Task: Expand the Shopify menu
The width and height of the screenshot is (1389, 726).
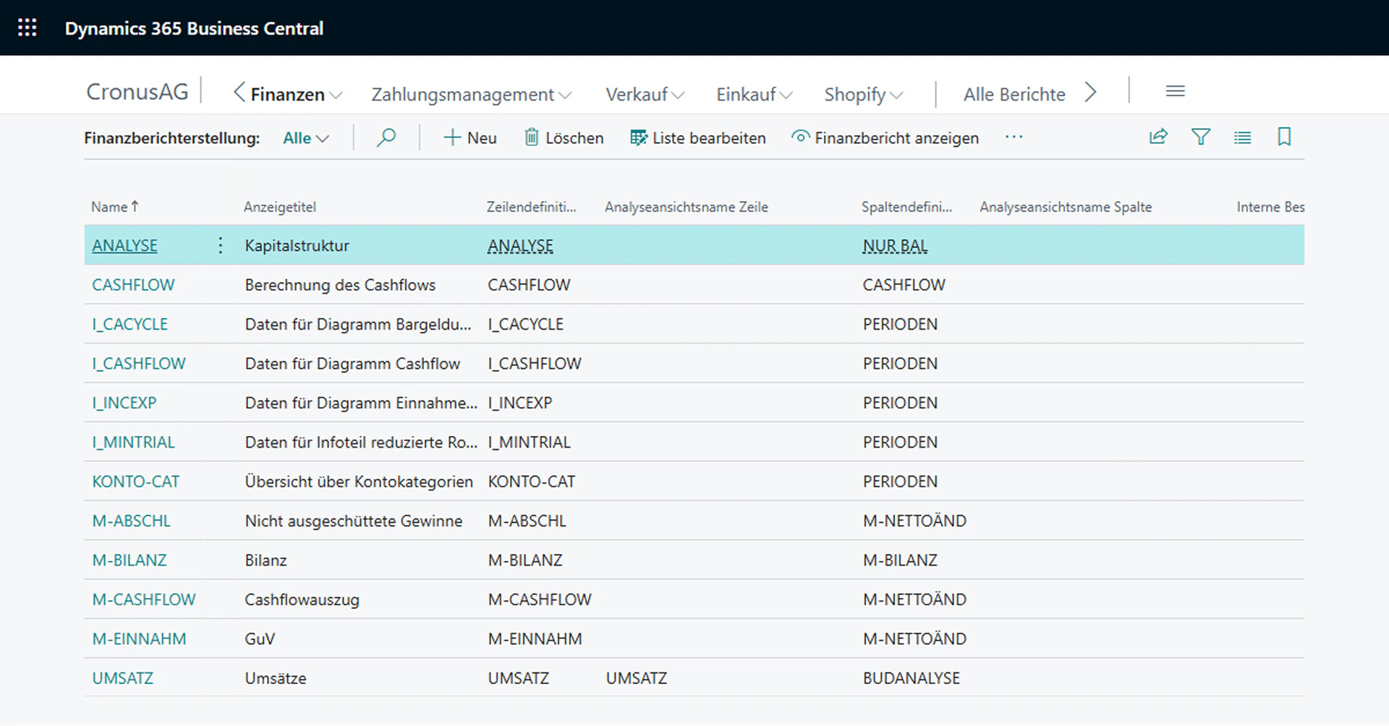Action: 864,94
